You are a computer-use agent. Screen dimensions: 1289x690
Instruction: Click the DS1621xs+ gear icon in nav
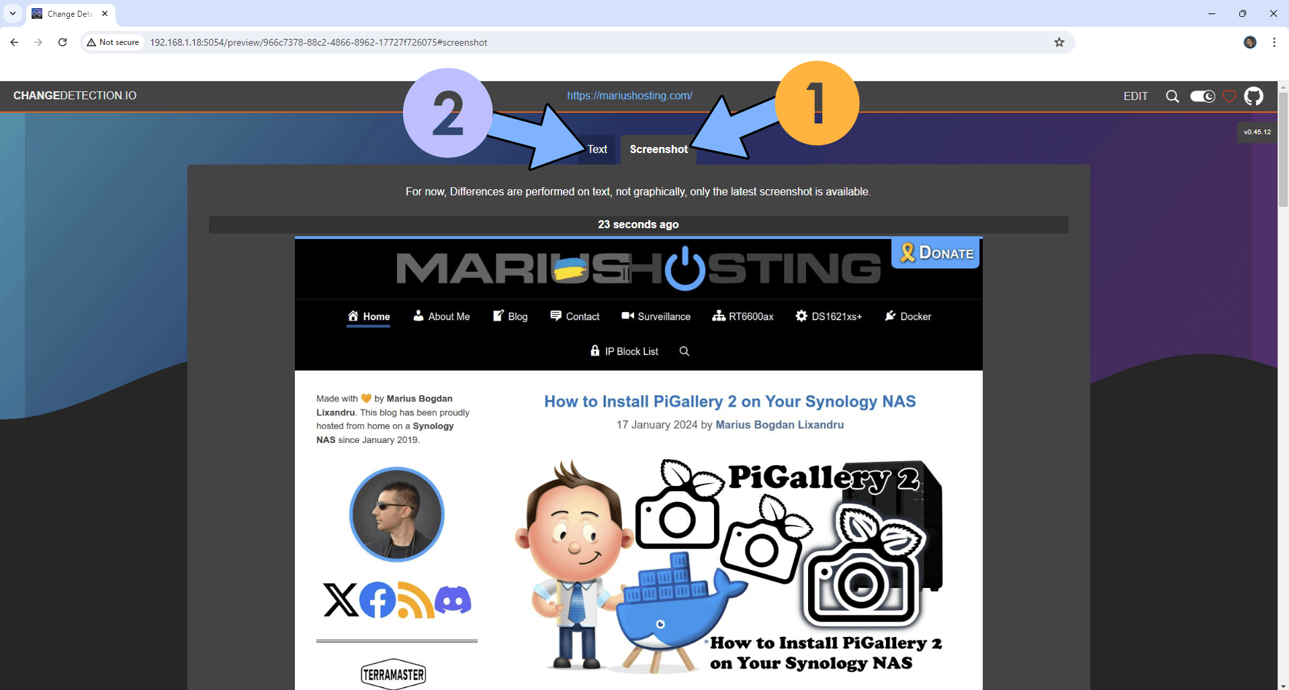(801, 315)
